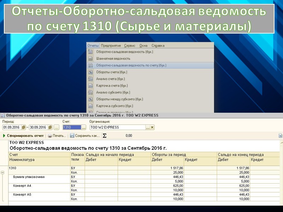The image size is (283, 212).
Task: Open account selection ellipsis next to 1310
Action: click(84, 128)
